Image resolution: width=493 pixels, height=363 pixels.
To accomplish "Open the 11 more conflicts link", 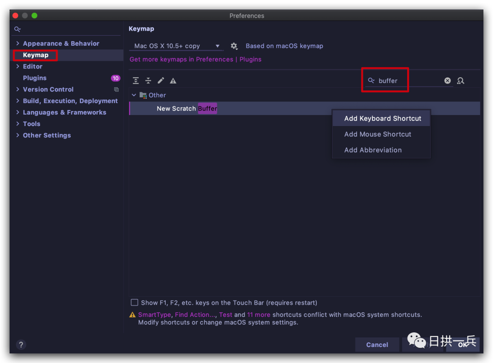I will [x=258, y=315].
